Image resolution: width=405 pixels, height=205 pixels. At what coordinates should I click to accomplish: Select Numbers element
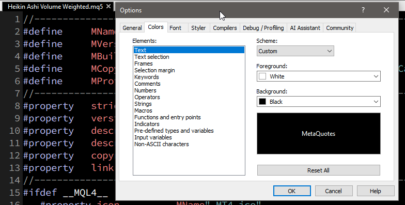[x=189, y=90]
